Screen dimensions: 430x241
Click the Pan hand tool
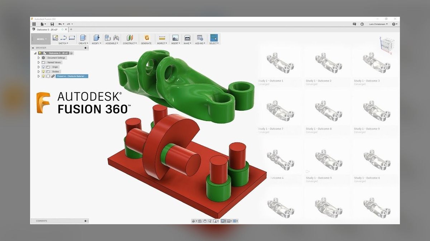[x=205, y=221]
